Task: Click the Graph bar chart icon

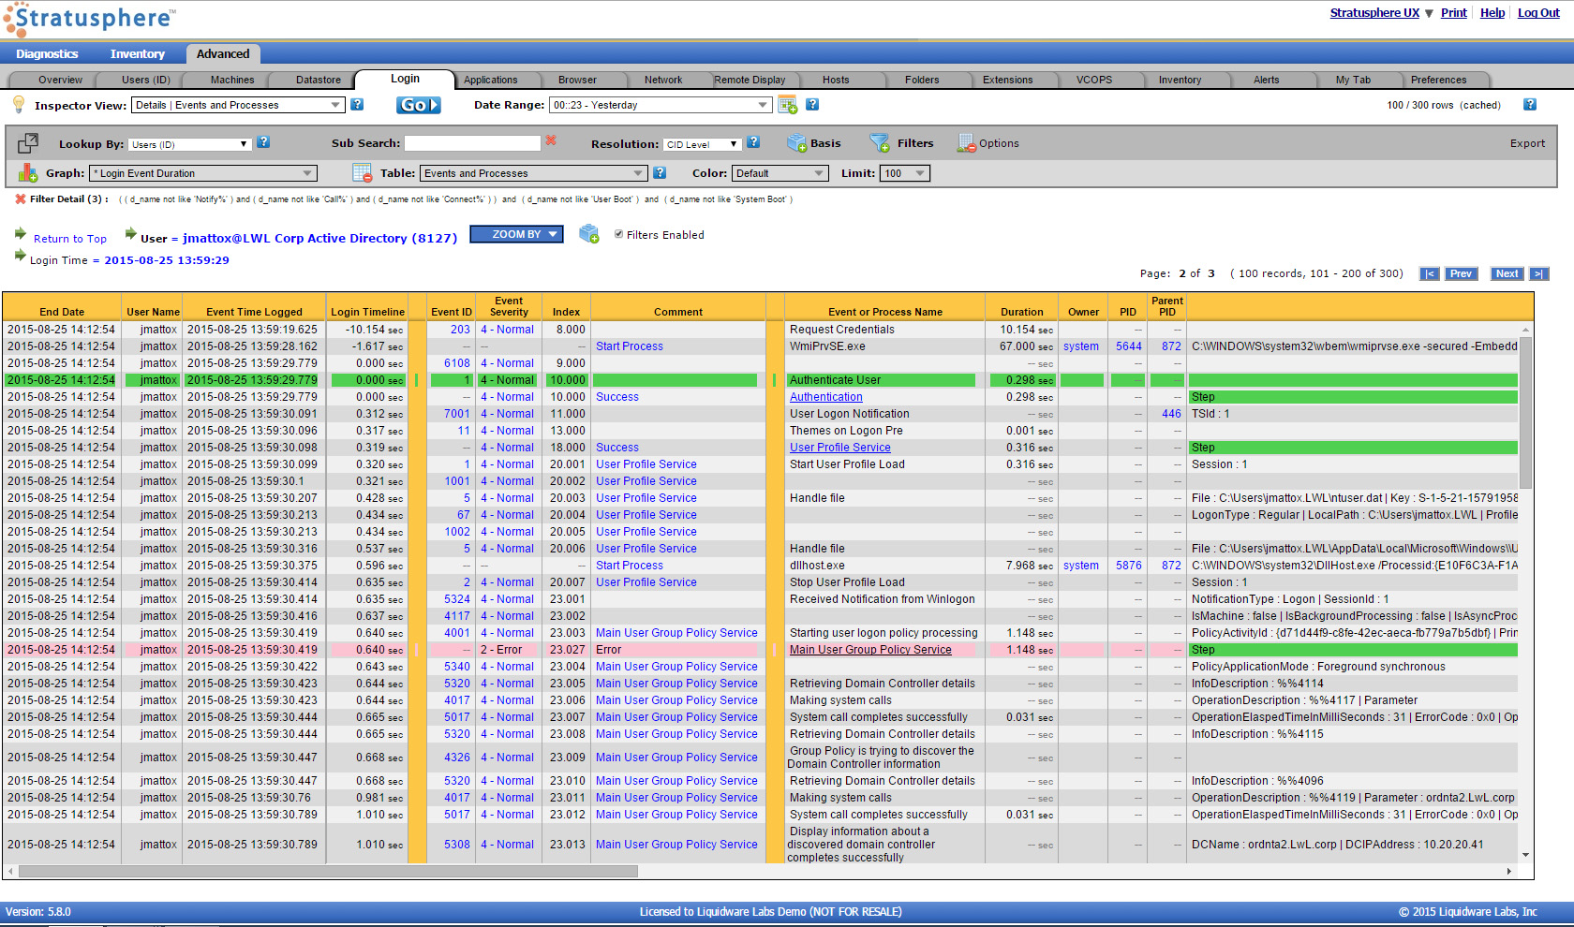Action: [28, 173]
